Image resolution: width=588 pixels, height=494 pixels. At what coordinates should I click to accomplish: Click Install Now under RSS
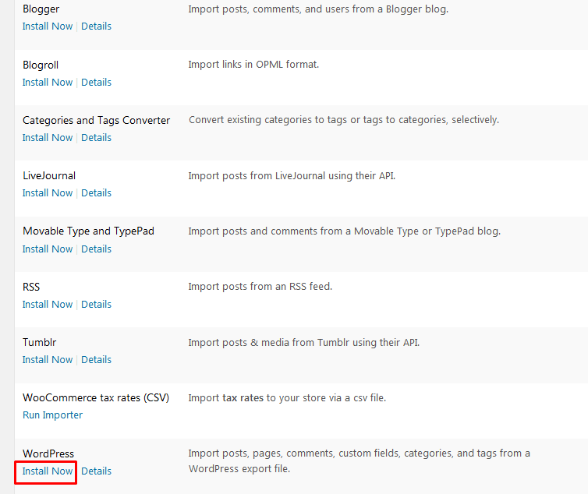point(48,305)
